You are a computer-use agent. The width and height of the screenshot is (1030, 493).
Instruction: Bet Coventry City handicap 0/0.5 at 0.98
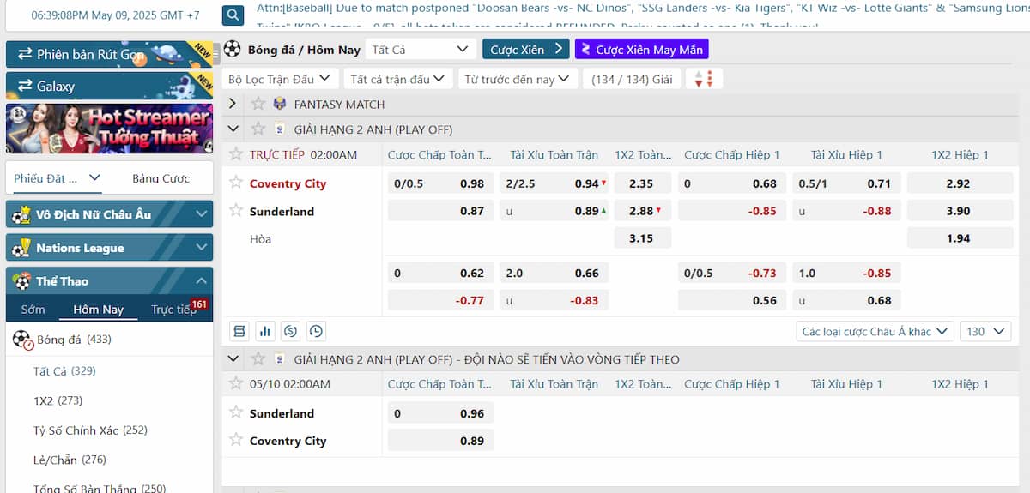pyautogui.click(x=441, y=183)
